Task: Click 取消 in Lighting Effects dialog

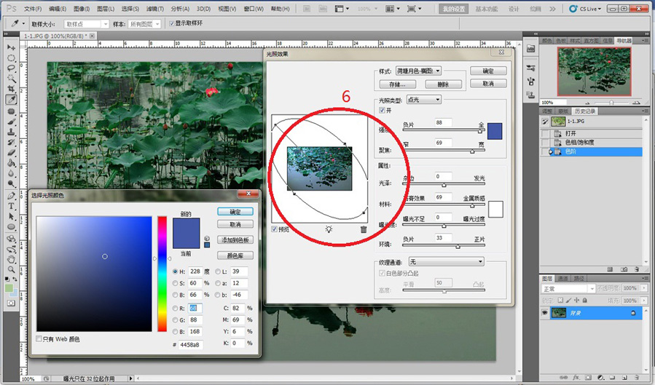Action: [488, 84]
